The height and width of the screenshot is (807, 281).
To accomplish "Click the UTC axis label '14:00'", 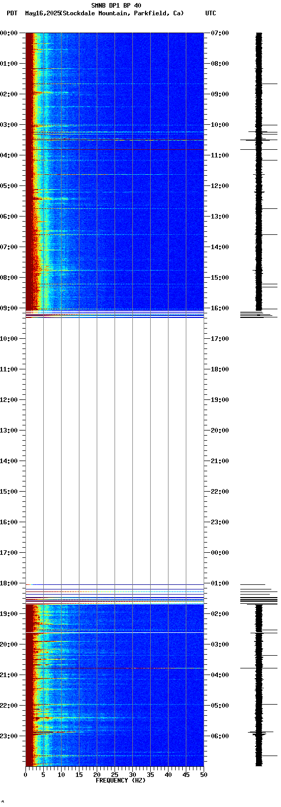I will [x=220, y=247].
